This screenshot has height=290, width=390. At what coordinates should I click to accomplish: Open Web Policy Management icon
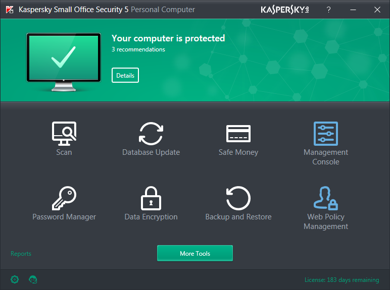click(x=326, y=198)
